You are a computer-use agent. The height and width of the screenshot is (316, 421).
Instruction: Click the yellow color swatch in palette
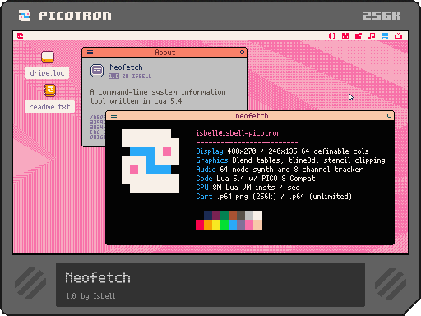pos(216,225)
